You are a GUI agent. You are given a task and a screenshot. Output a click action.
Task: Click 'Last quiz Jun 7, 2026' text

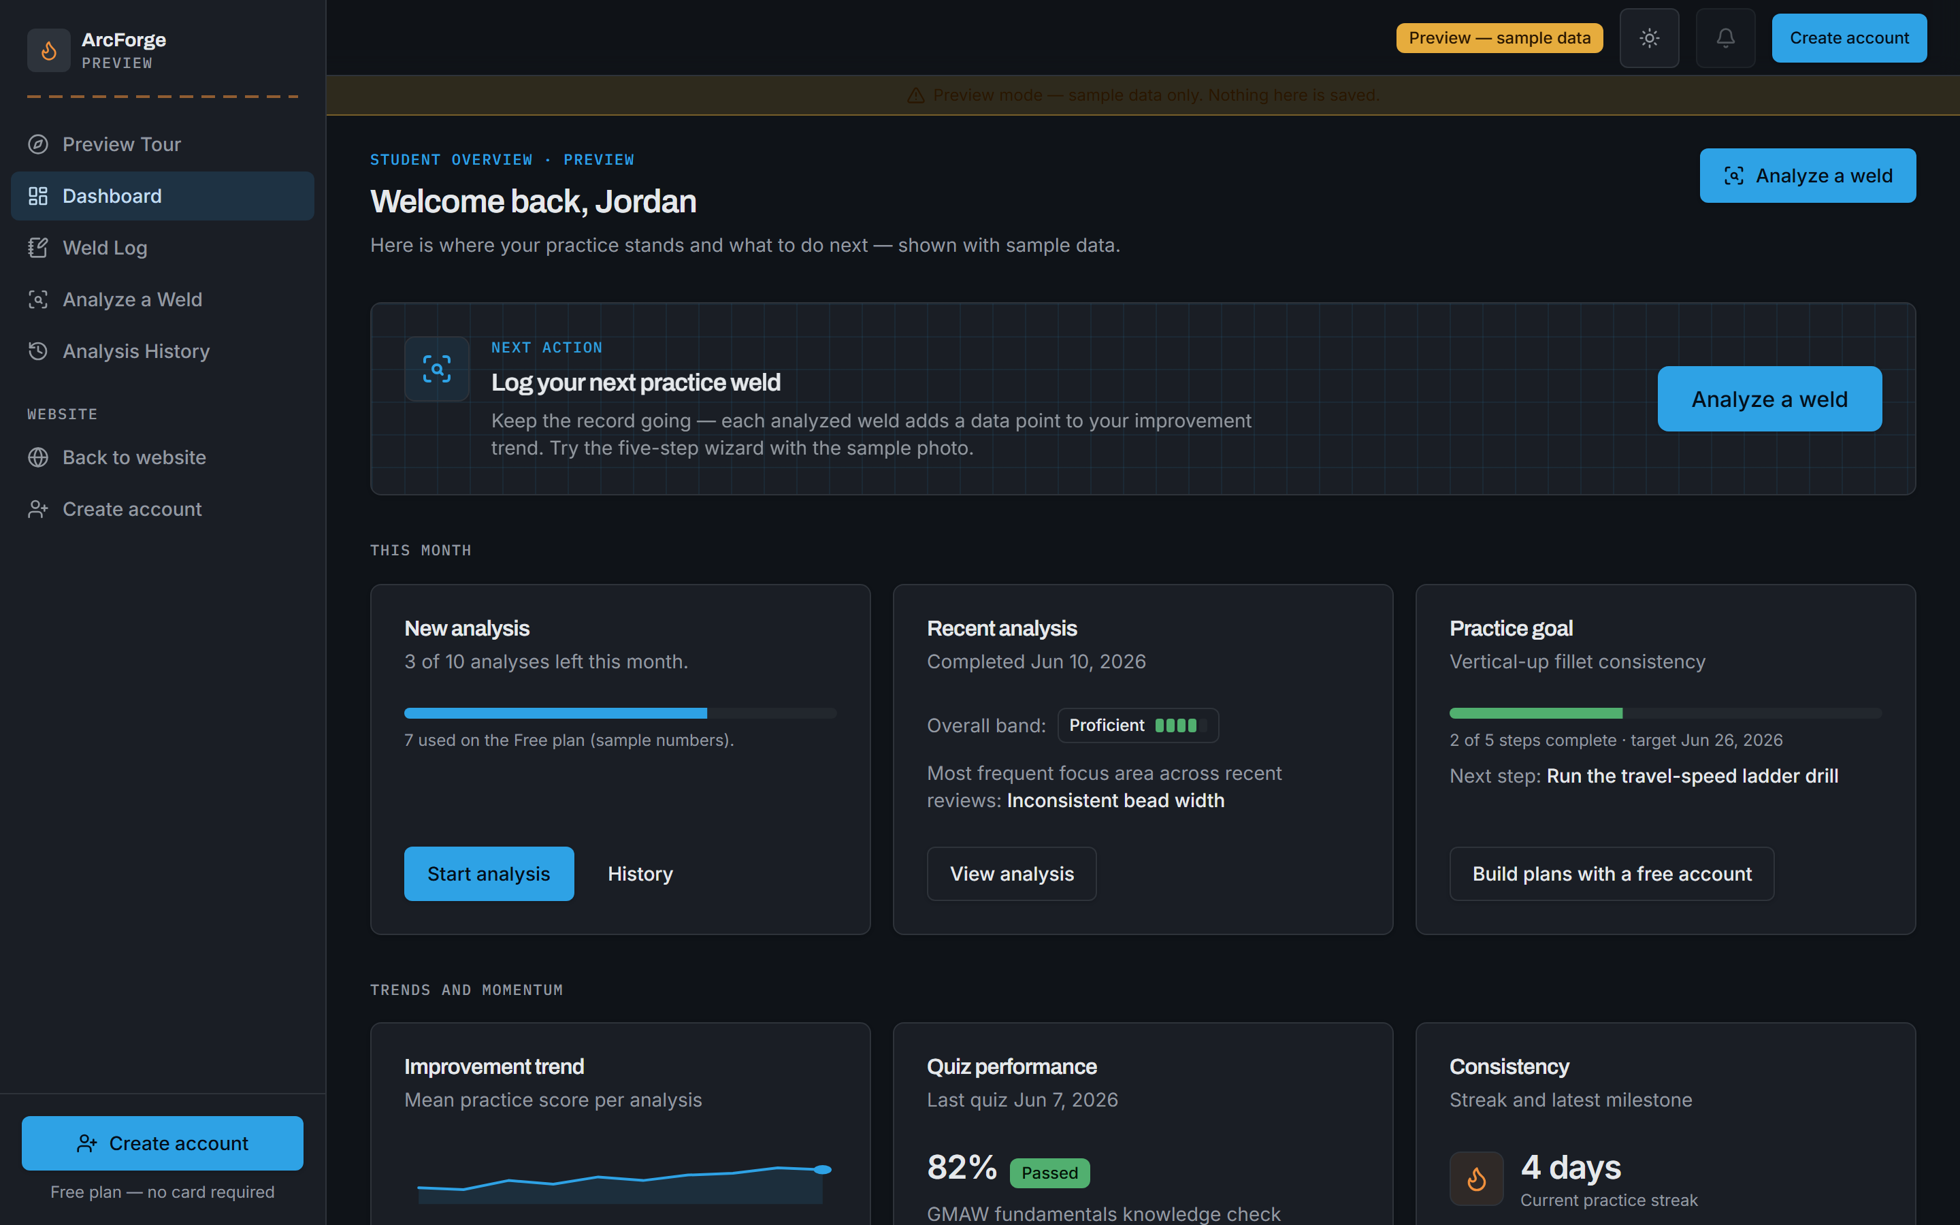[x=1022, y=1100]
